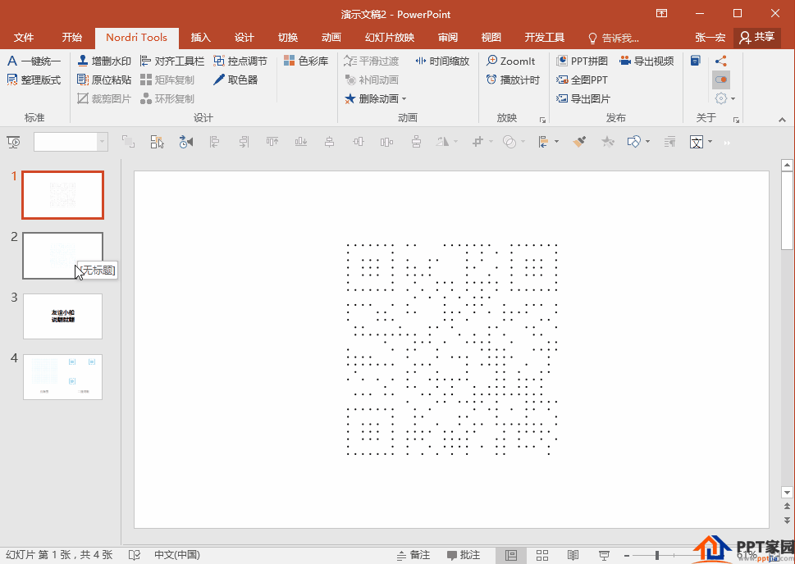
Task: Click the 共享 share button
Action: coord(756,37)
